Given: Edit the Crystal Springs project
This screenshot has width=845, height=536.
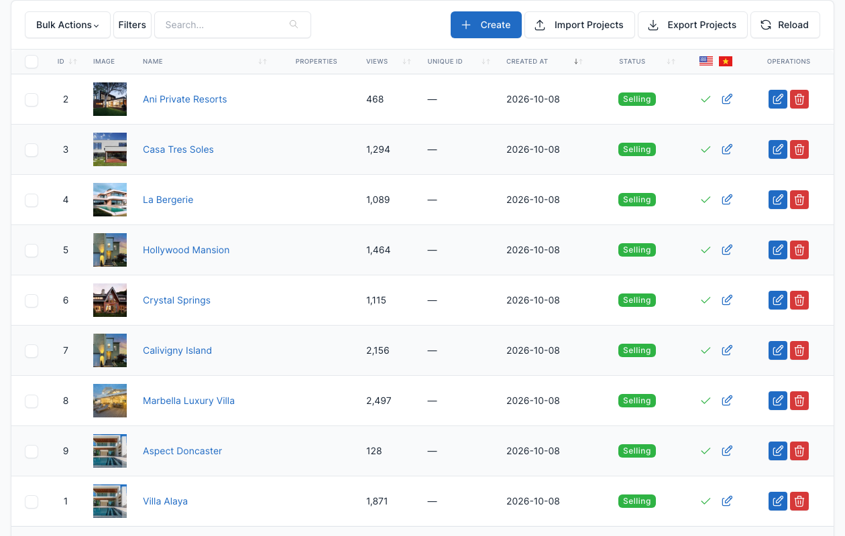Looking at the screenshot, I should coord(778,300).
